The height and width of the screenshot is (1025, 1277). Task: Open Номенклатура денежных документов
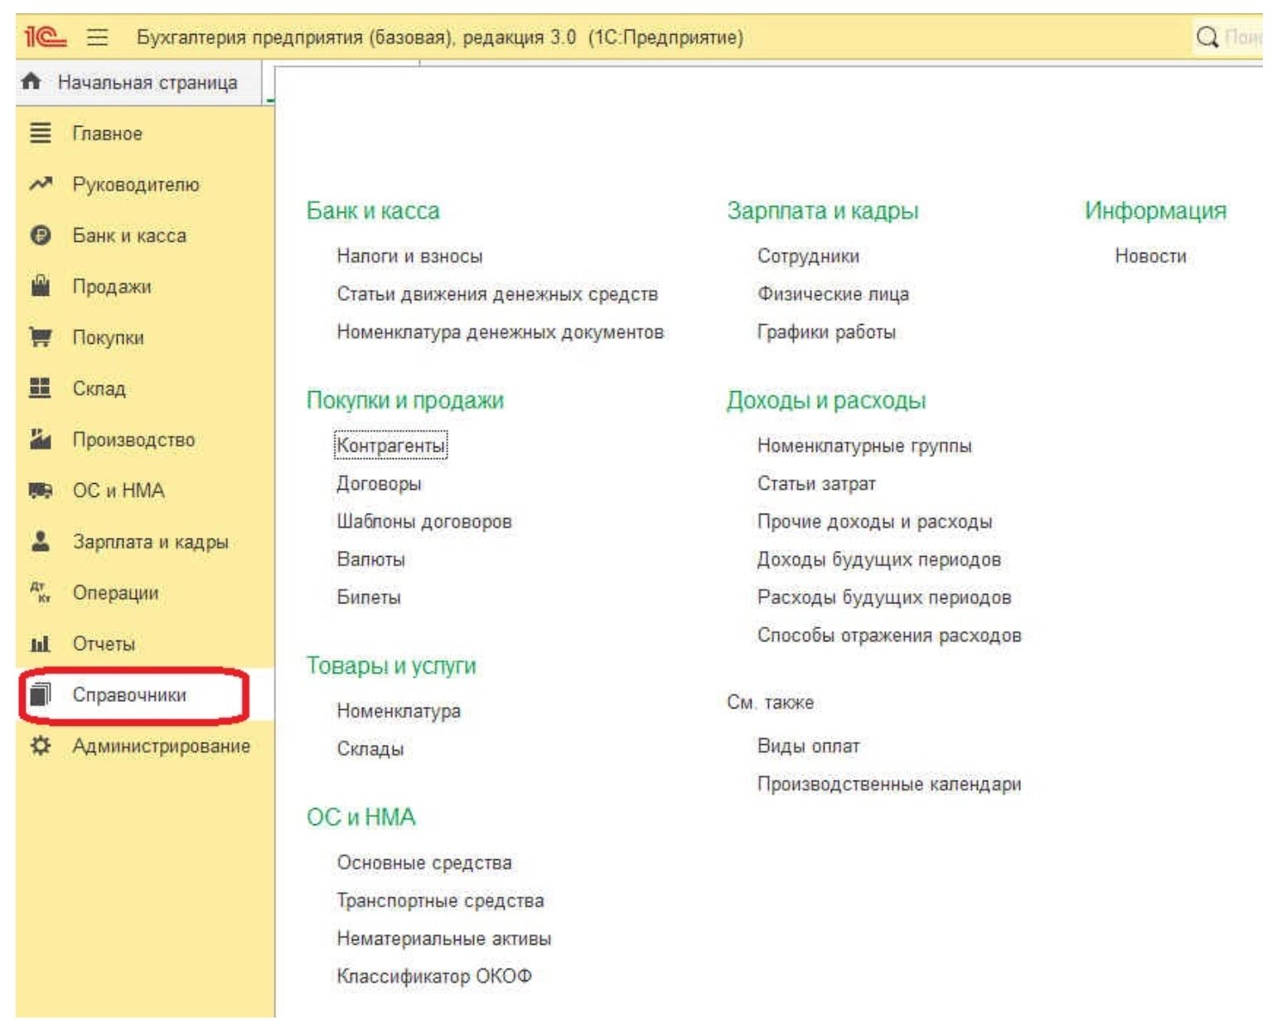501,332
